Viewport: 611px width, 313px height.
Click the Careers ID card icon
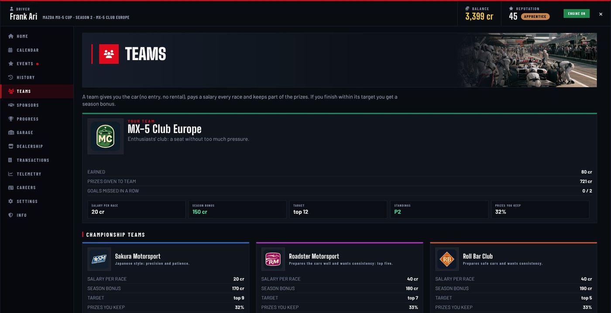tap(11, 187)
